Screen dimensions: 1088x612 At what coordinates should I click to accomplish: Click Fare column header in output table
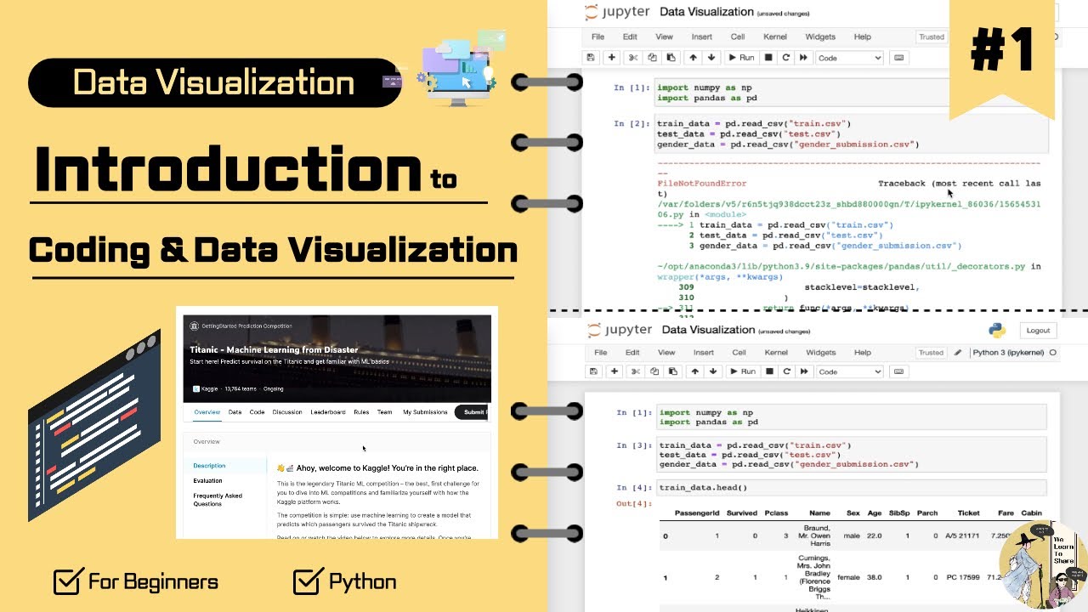(x=1006, y=513)
